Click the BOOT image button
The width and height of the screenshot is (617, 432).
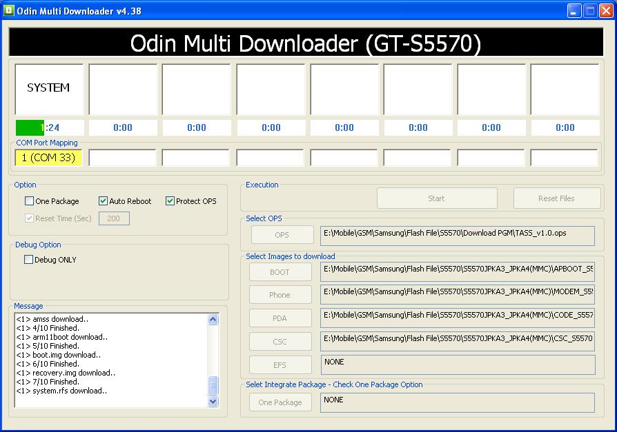(280, 272)
